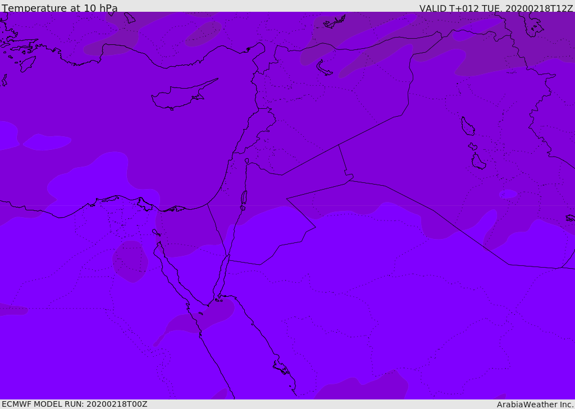Click the darker oval patch west of the Gulf of Suez
575x409 pixels.
pyautogui.click(x=130, y=261)
